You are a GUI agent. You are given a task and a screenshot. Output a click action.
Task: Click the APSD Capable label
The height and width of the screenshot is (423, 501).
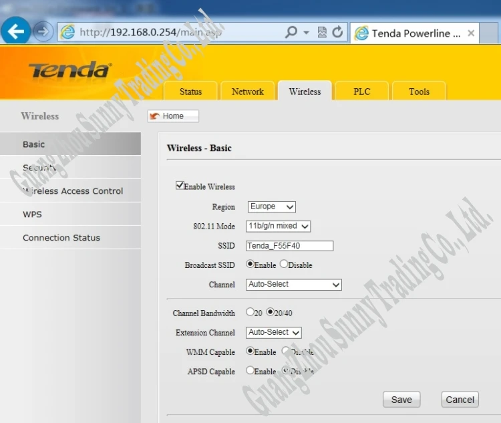[211, 372]
